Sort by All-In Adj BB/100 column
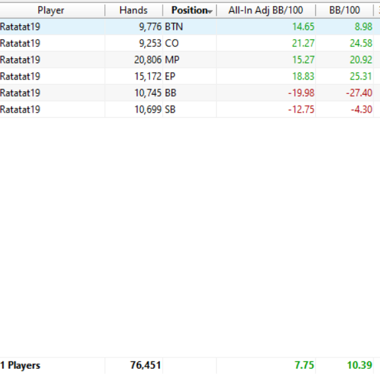This screenshot has width=380, height=374. coord(266,11)
